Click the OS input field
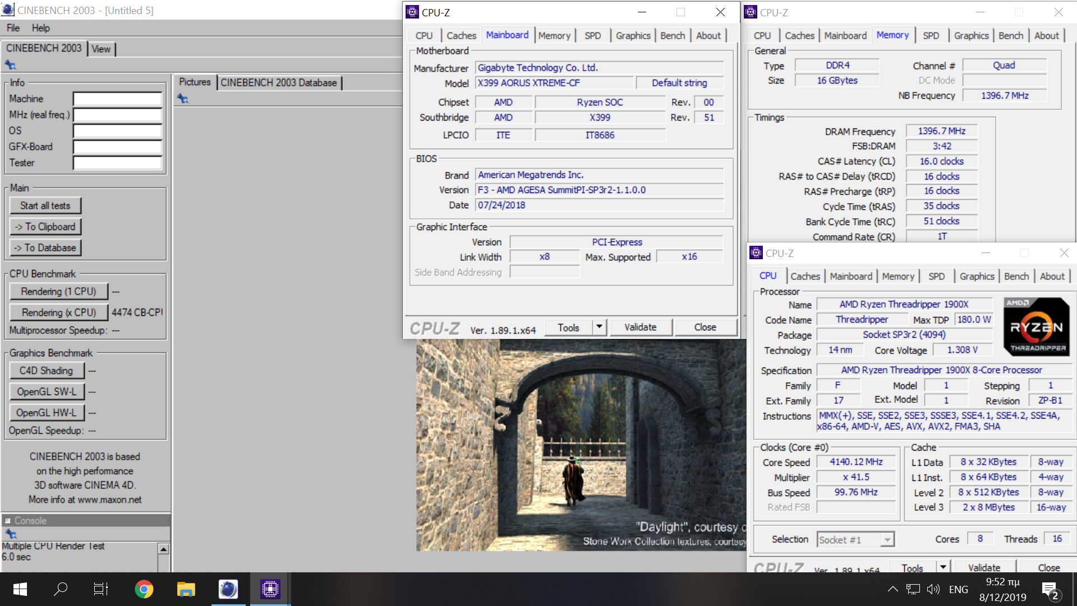 [x=117, y=131]
